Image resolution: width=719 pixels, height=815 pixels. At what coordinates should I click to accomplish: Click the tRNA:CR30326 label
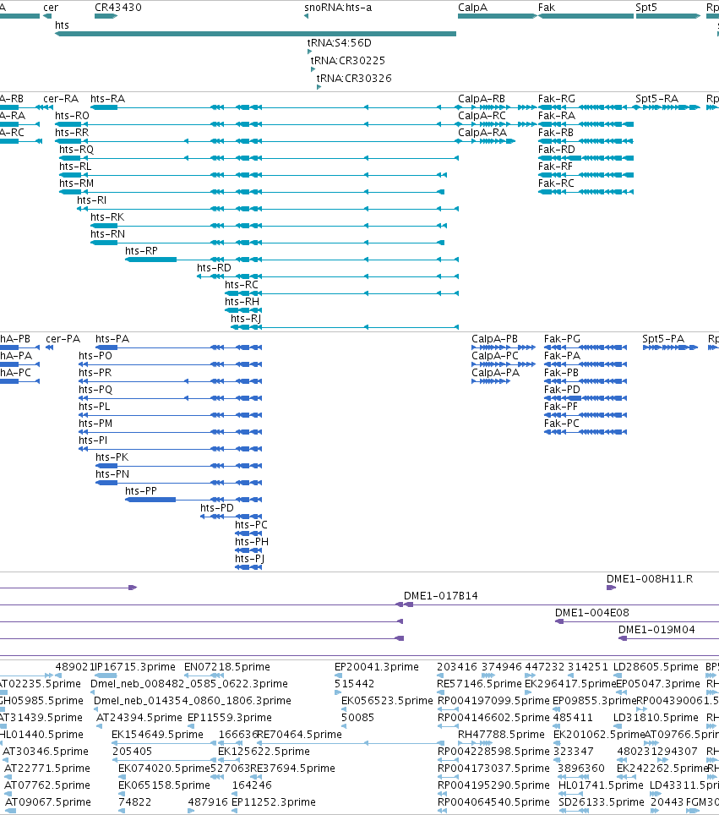354,79
